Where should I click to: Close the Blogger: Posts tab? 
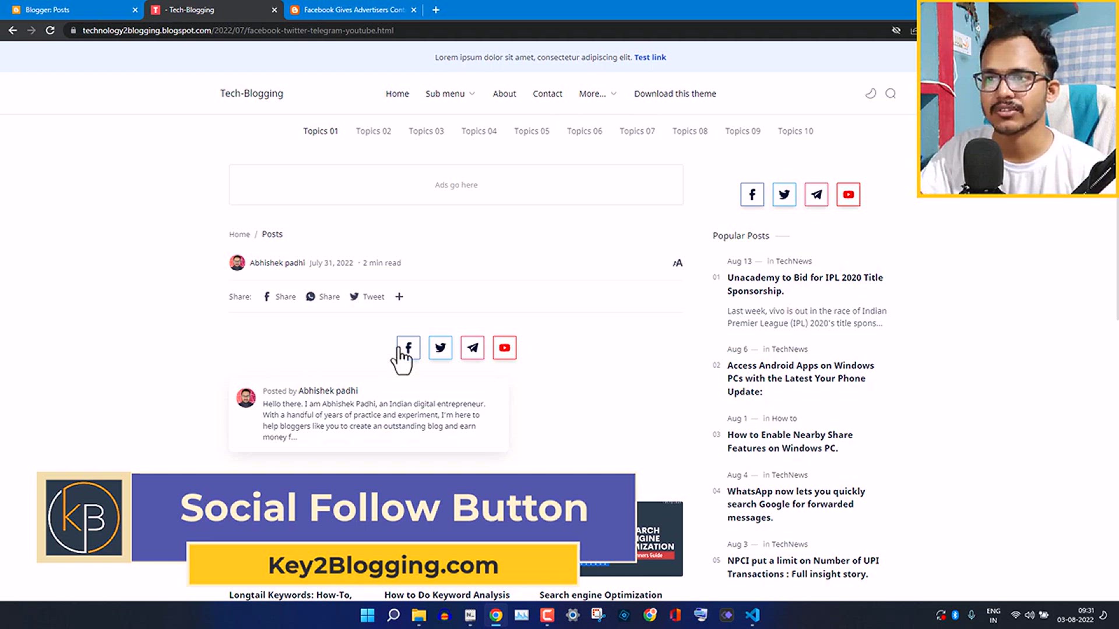[135, 10]
